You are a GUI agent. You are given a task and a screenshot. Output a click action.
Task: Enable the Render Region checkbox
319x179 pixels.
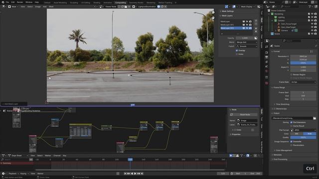click(x=291, y=75)
